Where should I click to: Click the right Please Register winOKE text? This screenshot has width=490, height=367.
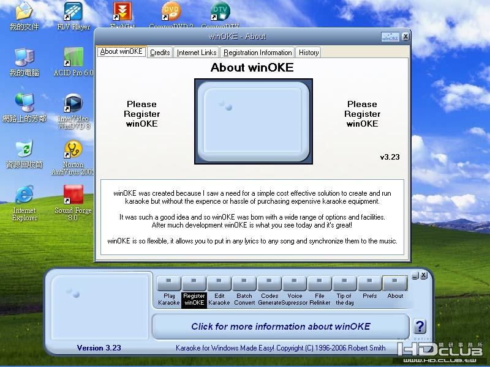coord(362,114)
